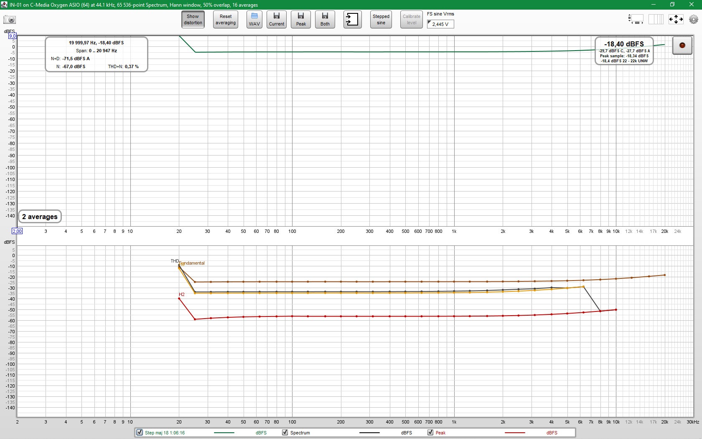702x439 pixels.
Task: Save the Current spectrum with disk icon
Action: click(277, 20)
